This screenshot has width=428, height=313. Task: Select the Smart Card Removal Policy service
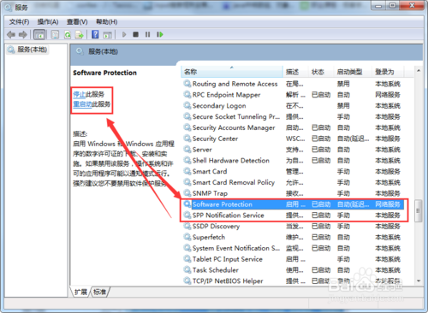[x=234, y=182]
